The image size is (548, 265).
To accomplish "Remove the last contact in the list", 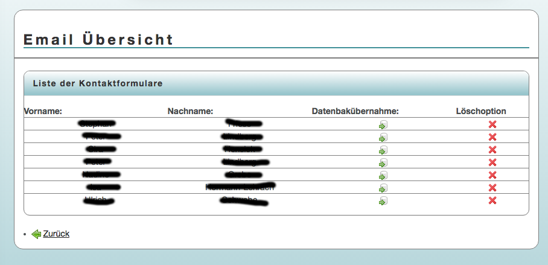I will click(492, 200).
